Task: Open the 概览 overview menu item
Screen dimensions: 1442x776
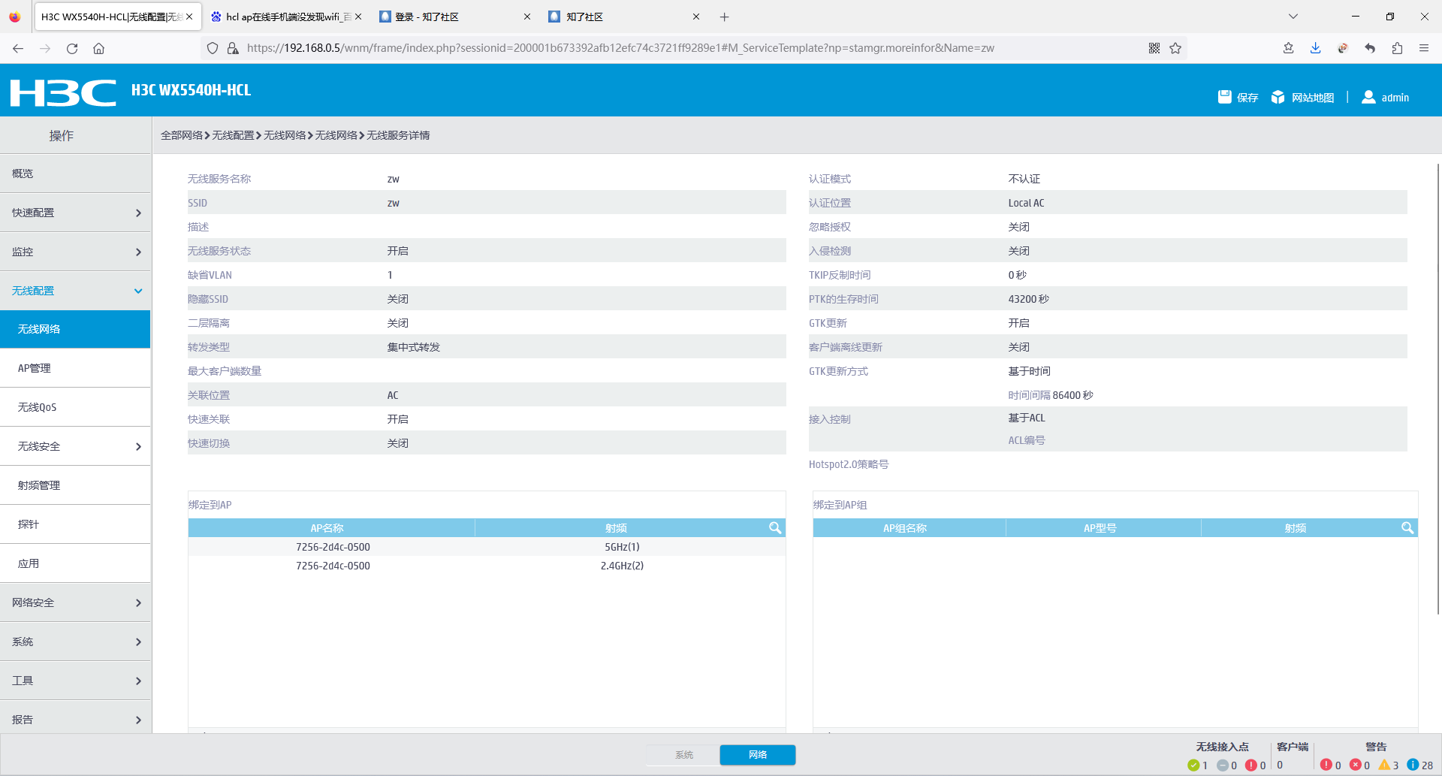Action: [x=75, y=174]
